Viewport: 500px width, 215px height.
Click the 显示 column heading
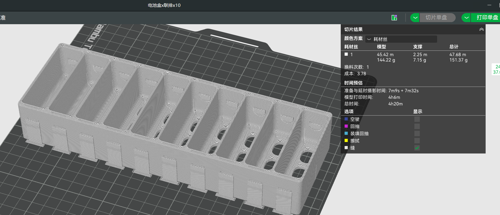pos(418,111)
